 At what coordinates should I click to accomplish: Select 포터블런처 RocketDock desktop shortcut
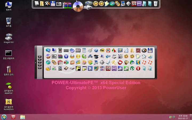tap(9, 104)
